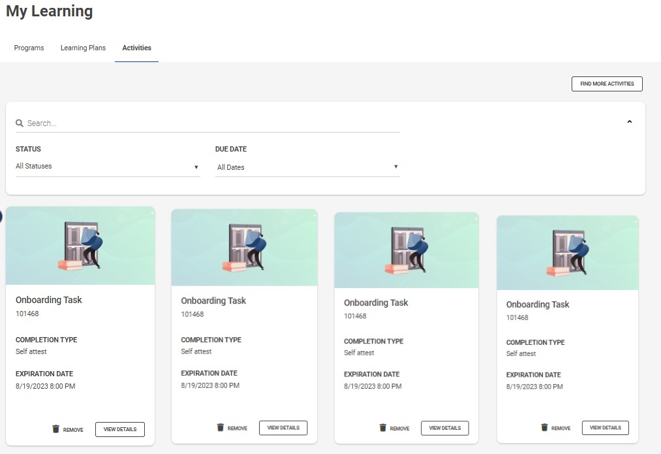Click activity ID 101468 on the second card
This screenshot has height=454, width=661.
[x=192, y=314]
